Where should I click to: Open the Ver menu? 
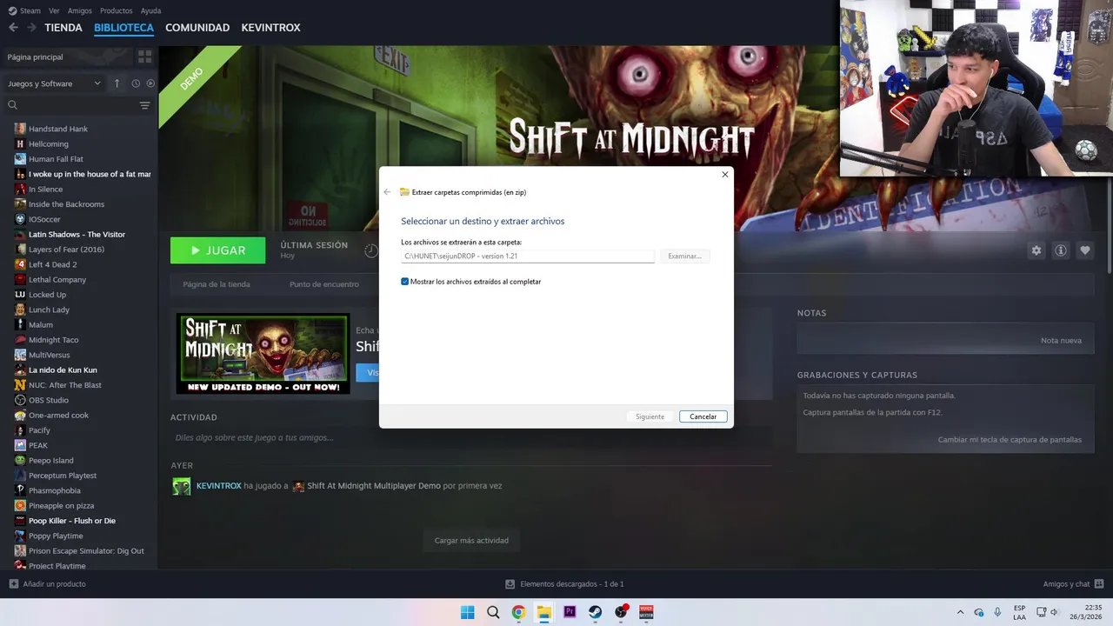point(54,10)
